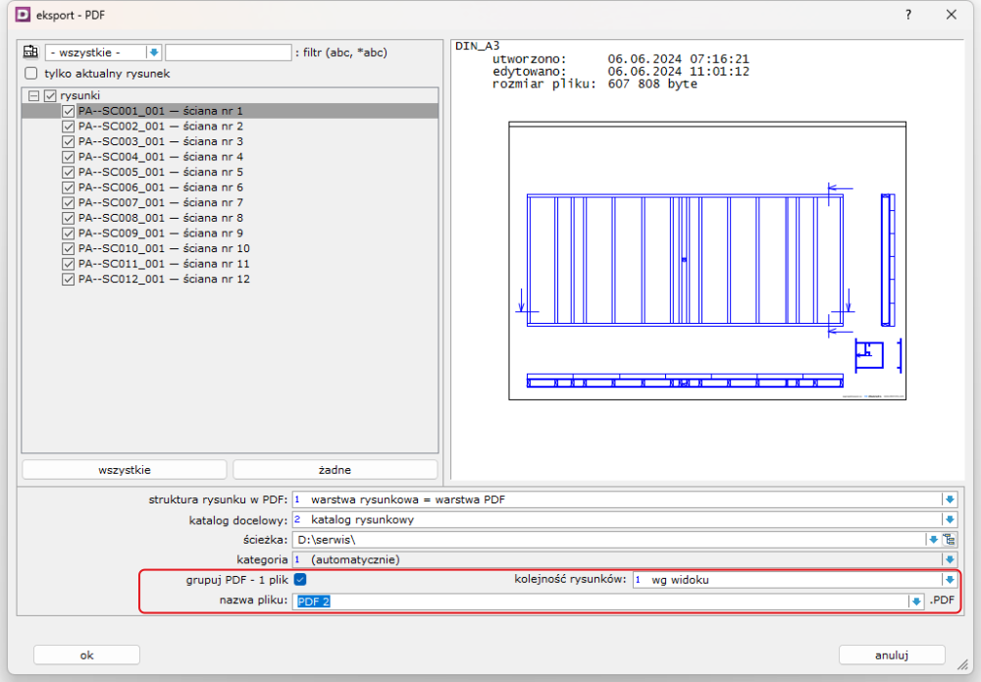The height and width of the screenshot is (682, 981).
Task: Confirm export with the 'ok' button
Action: [87, 656]
